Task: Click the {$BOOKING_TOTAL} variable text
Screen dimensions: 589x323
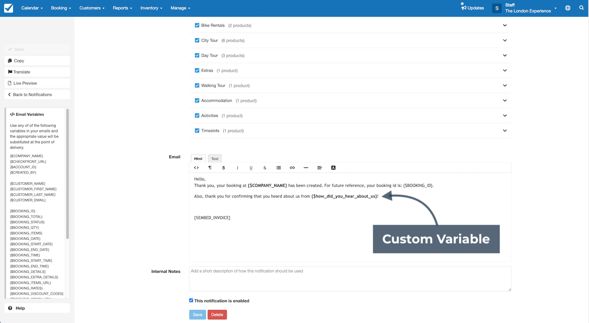Action: (26, 216)
